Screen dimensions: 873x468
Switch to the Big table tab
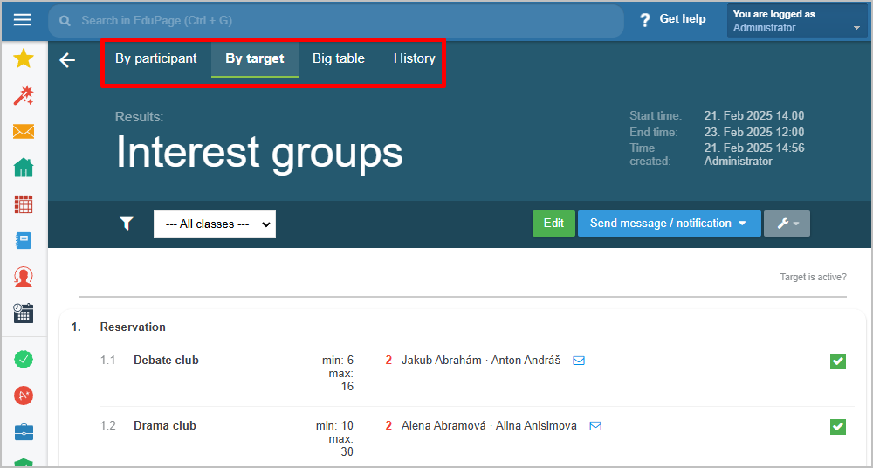(339, 58)
